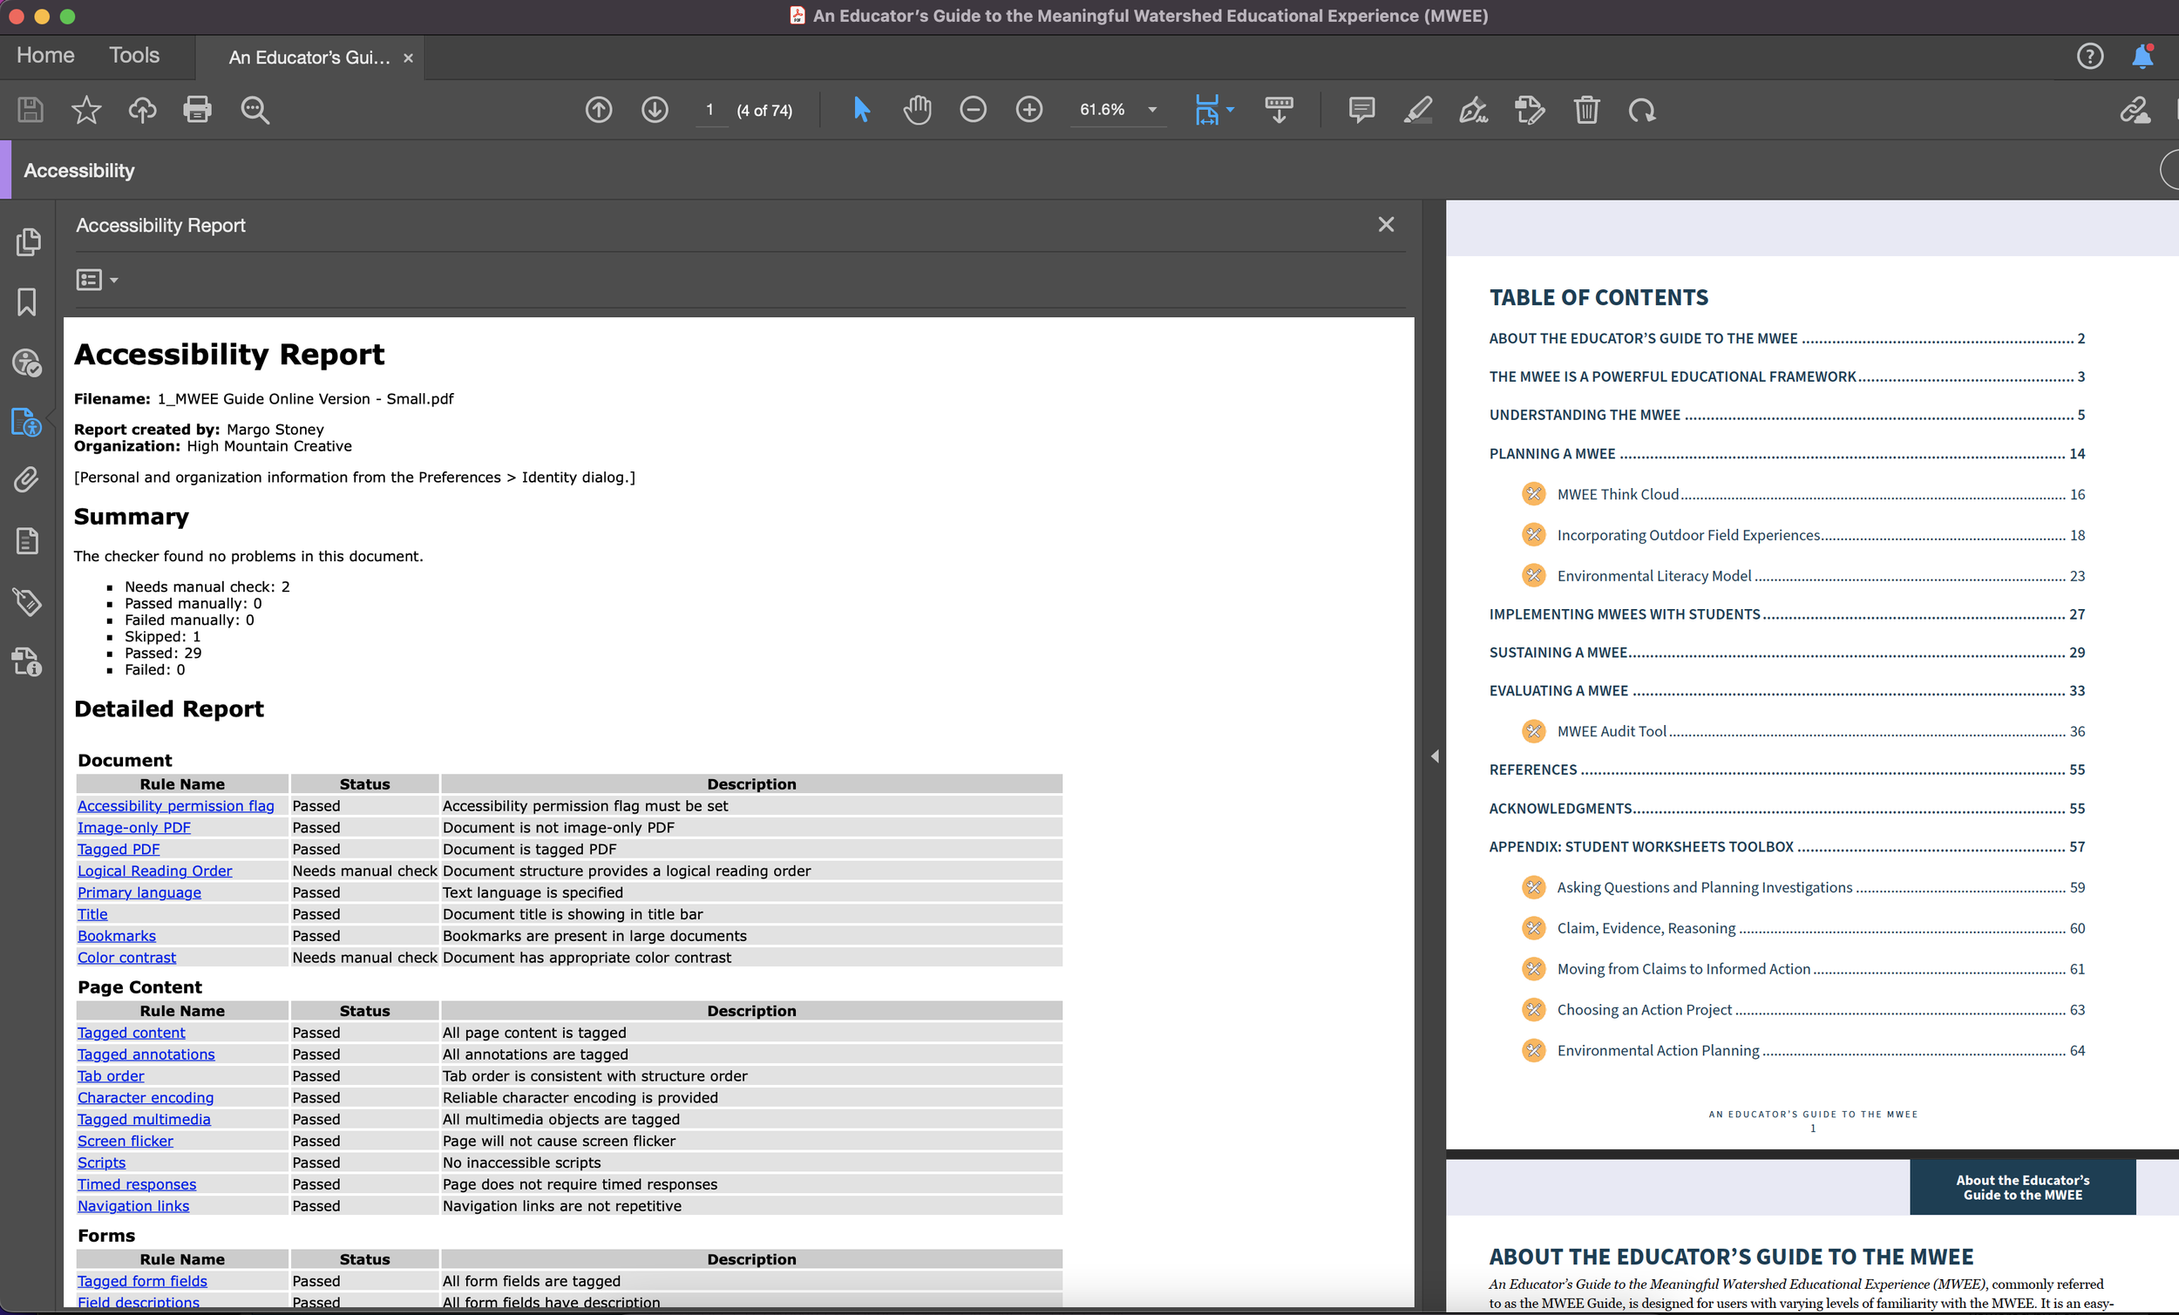Select the Highlight text pen tool
The height and width of the screenshot is (1315, 2179).
click(x=1416, y=110)
